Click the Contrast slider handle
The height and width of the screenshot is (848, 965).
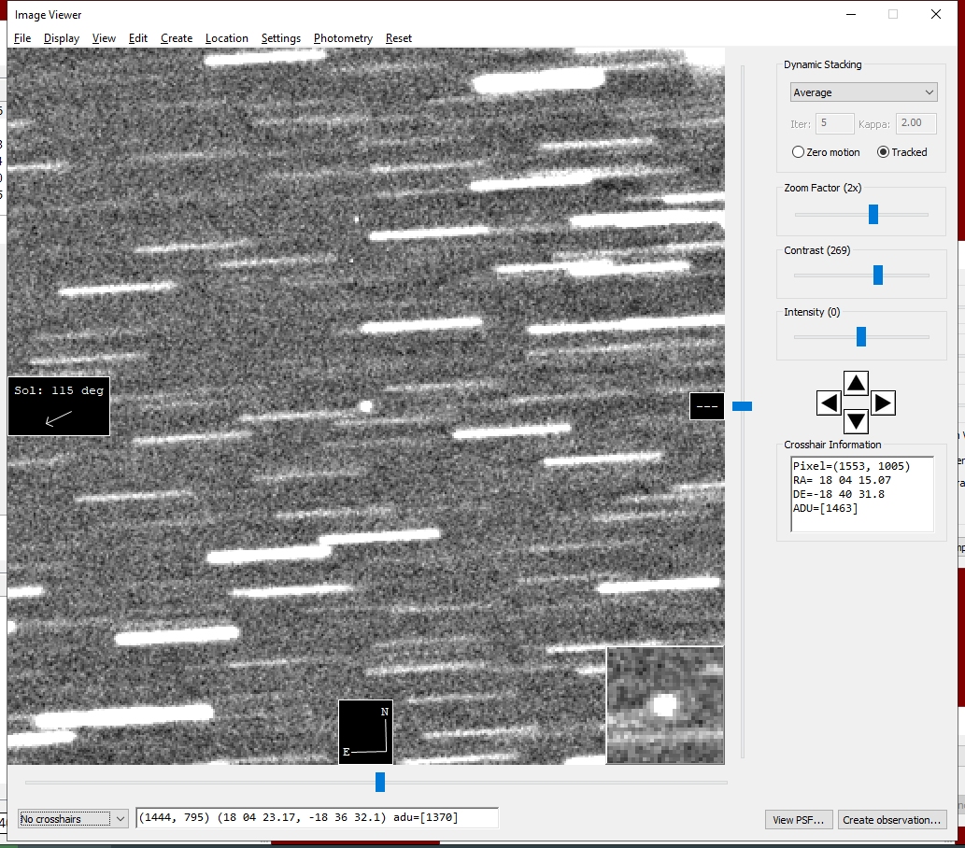pos(878,275)
